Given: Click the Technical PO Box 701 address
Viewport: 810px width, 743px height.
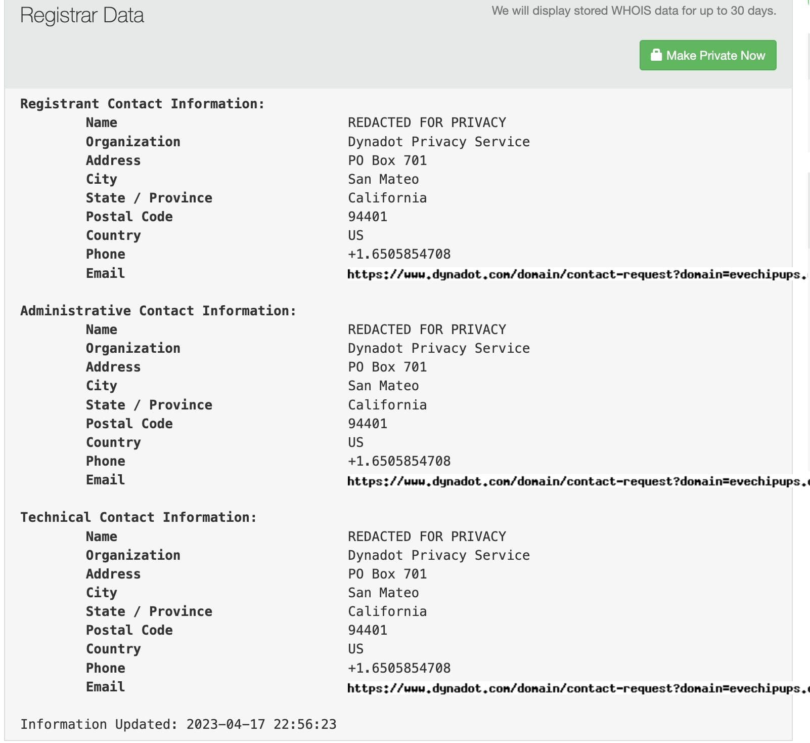Looking at the screenshot, I should pyautogui.click(x=387, y=574).
